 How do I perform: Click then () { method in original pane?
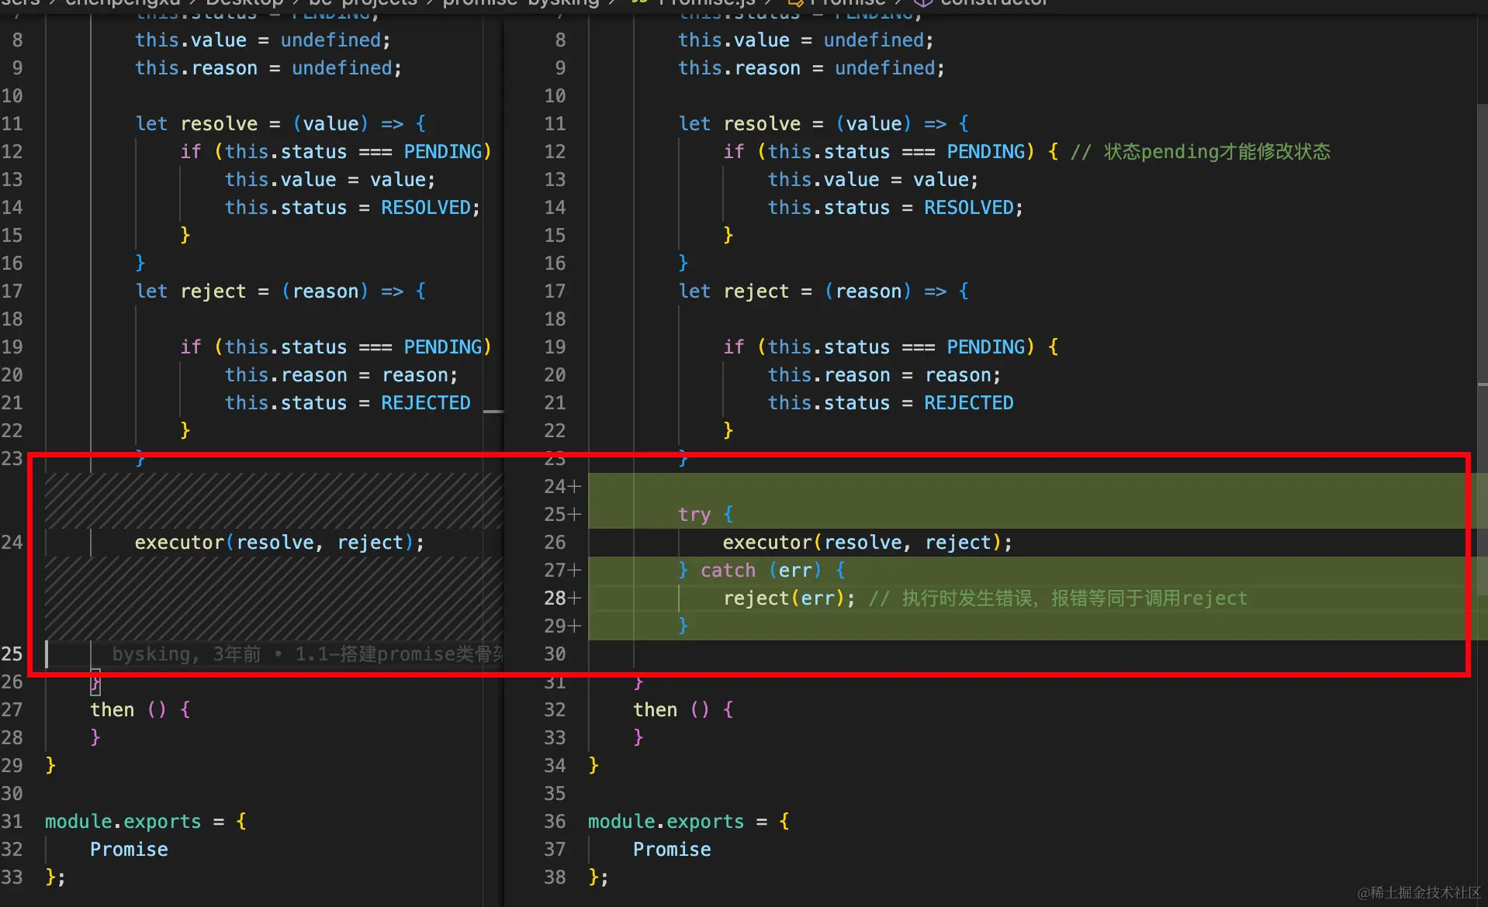pos(140,709)
